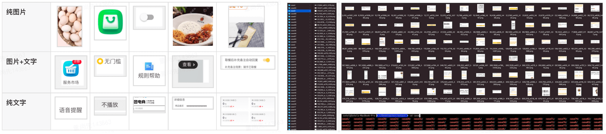Open the first thumbnail 2,415_w1061 image file
606x134 pixels.
349,9
